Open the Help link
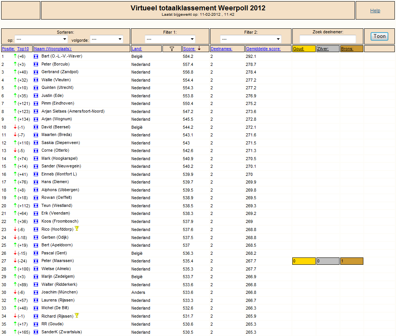 point(375,11)
